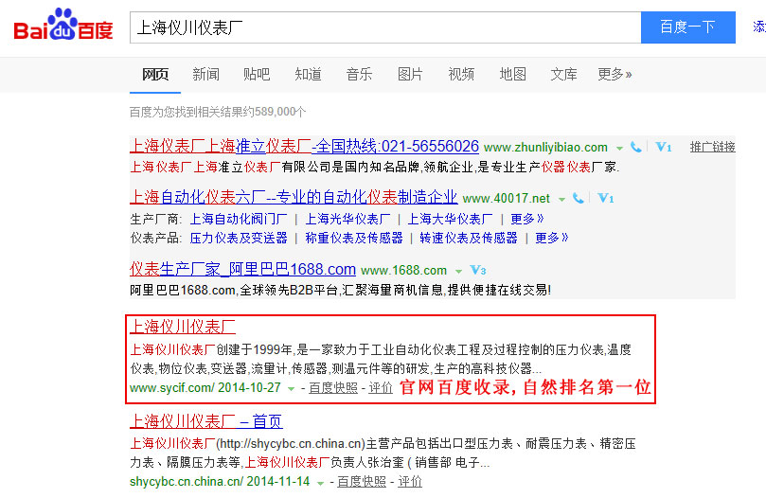Expand the dropdown arrow after shycybc.cn.china.cn date
Image resolution: width=766 pixels, height=498 pixels.
point(320,483)
